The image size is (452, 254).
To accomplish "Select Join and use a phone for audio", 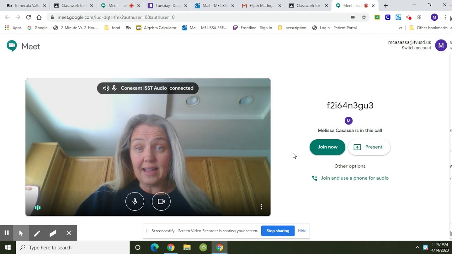I will click(x=350, y=178).
